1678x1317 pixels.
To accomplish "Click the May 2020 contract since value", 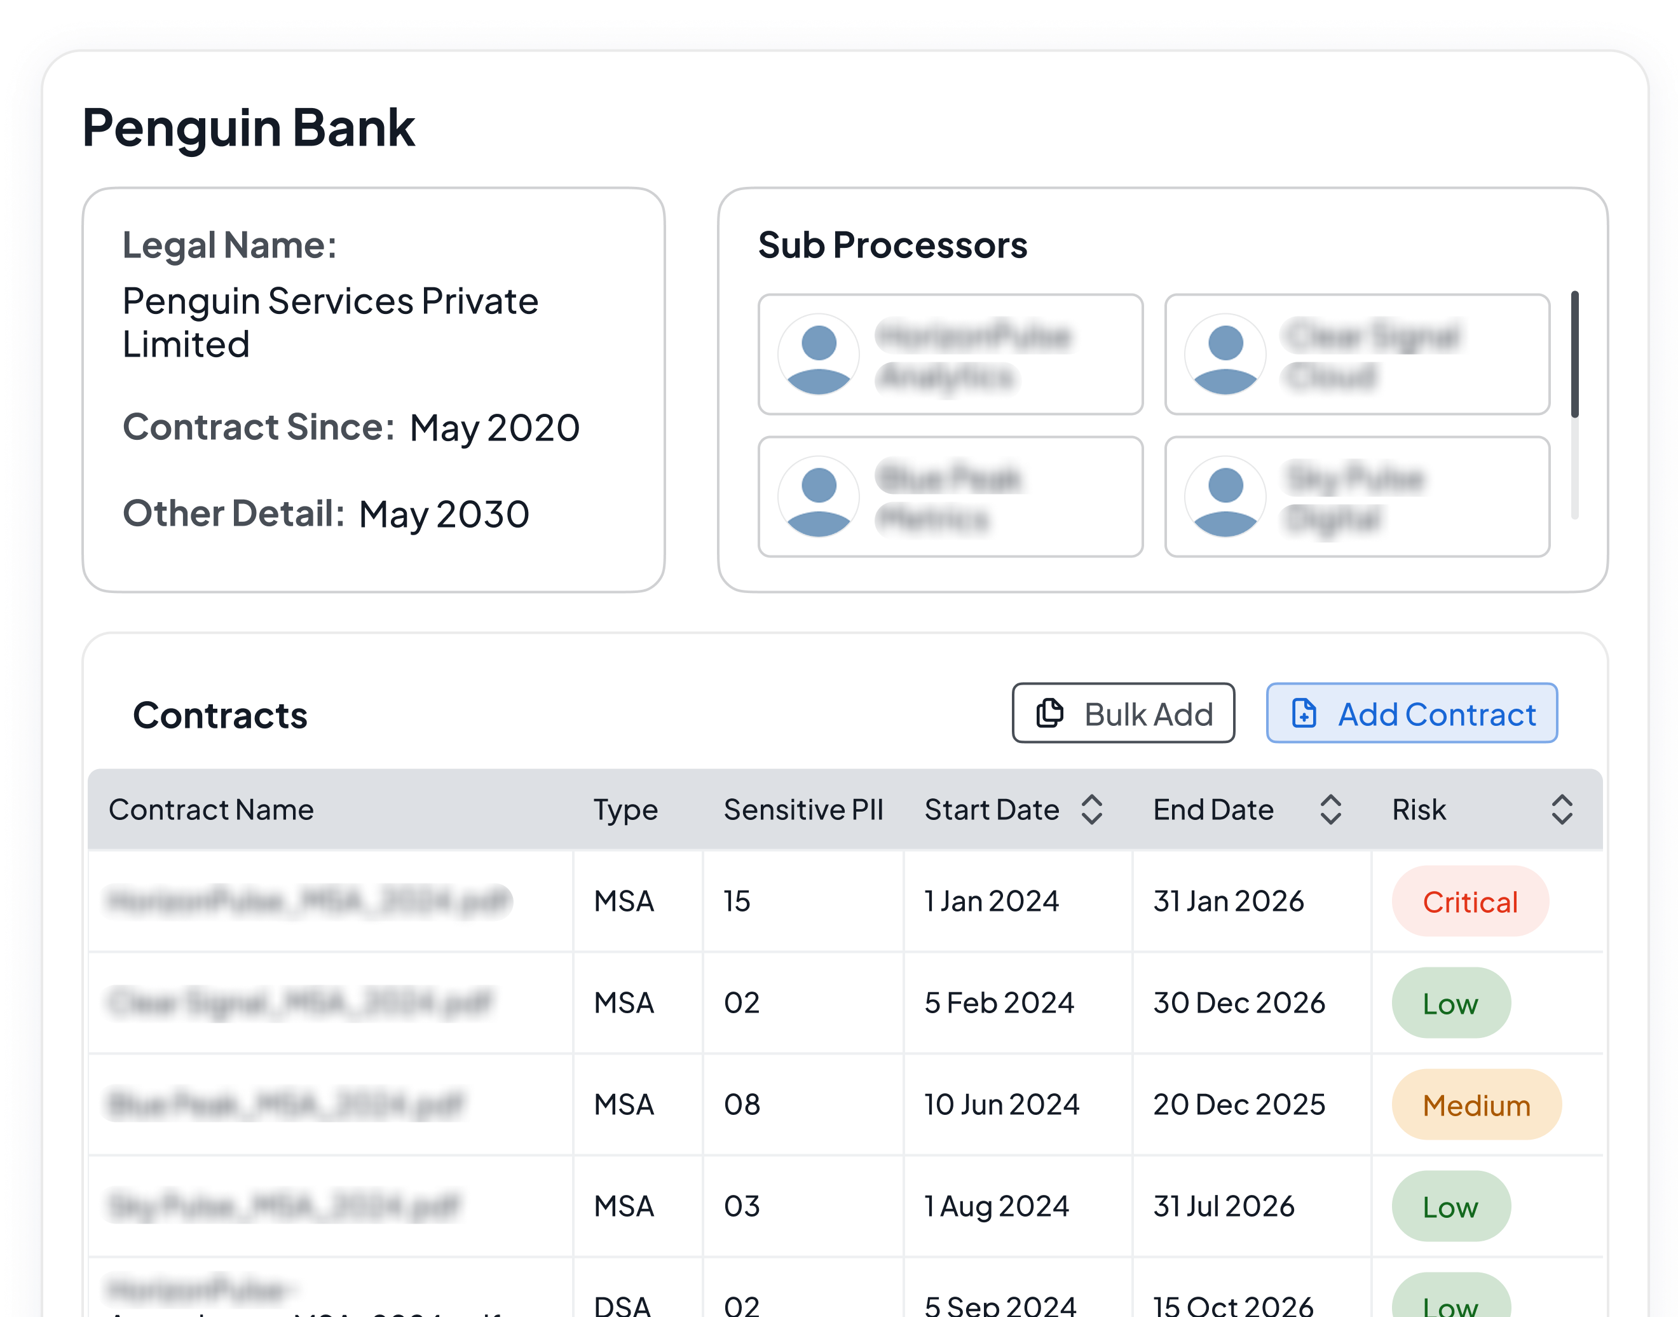I will tap(495, 428).
